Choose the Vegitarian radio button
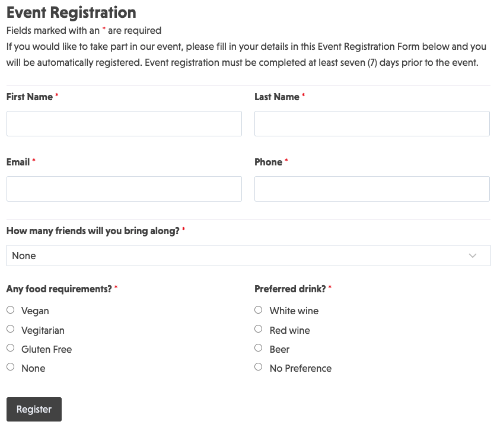 11,329
